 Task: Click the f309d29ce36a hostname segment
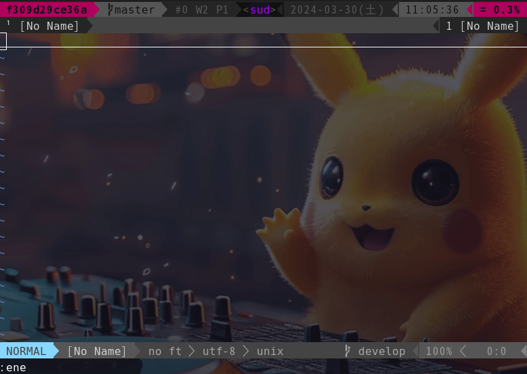pyautogui.click(x=47, y=9)
